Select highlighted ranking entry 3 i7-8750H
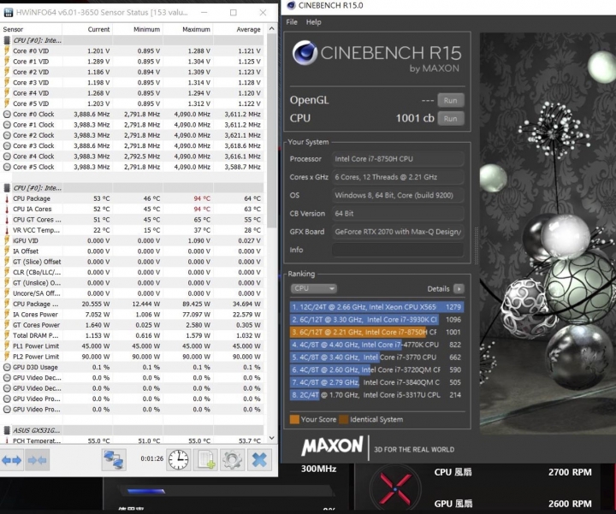 tap(376, 332)
